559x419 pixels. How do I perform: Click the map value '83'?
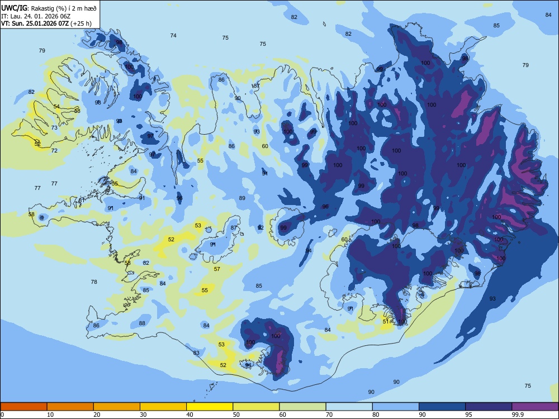196,353
